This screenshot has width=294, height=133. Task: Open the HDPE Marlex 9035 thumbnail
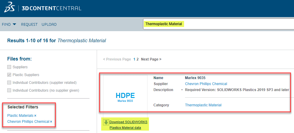(x=125, y=97)
